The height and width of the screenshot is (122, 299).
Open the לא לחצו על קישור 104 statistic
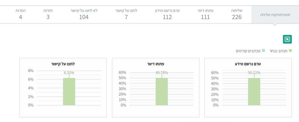click(84, 14)
